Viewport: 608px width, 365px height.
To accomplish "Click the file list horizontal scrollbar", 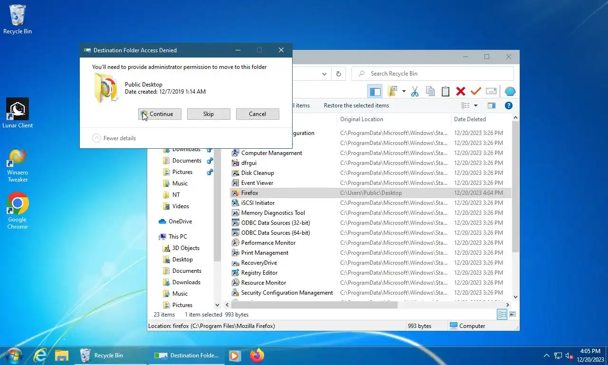I will point(314,305).
